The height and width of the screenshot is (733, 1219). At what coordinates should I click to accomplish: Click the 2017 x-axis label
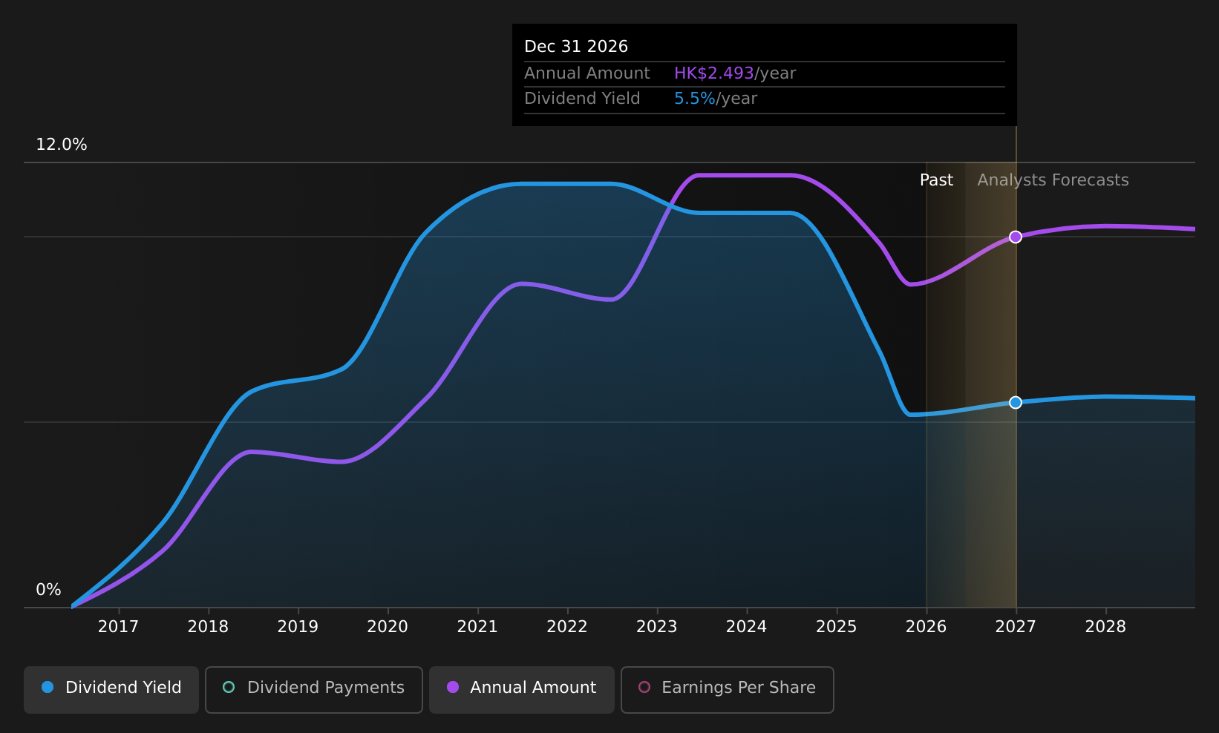pos(118,627)
